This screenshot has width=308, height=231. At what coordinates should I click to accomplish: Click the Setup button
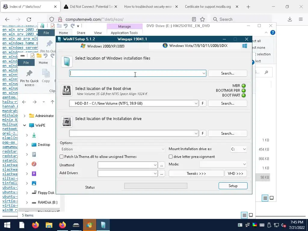click(x=233, y=186)
